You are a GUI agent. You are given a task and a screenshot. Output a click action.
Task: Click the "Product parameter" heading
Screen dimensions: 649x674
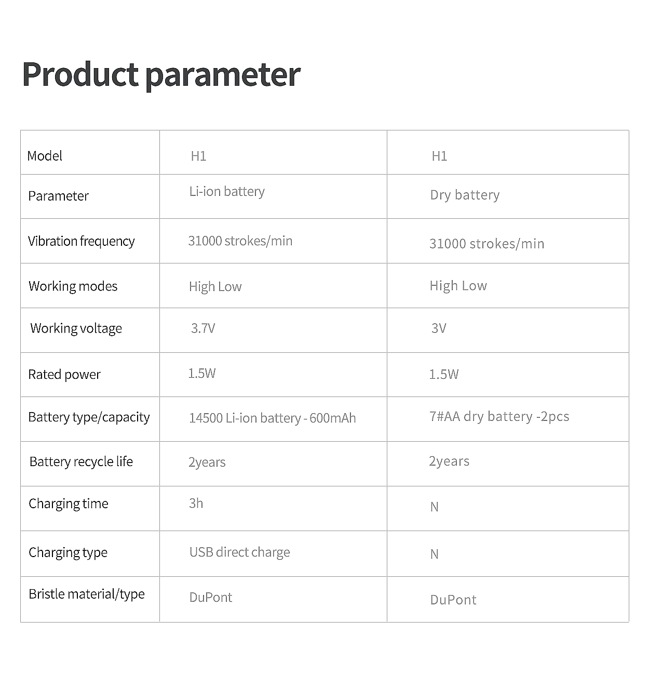[161, 74]
